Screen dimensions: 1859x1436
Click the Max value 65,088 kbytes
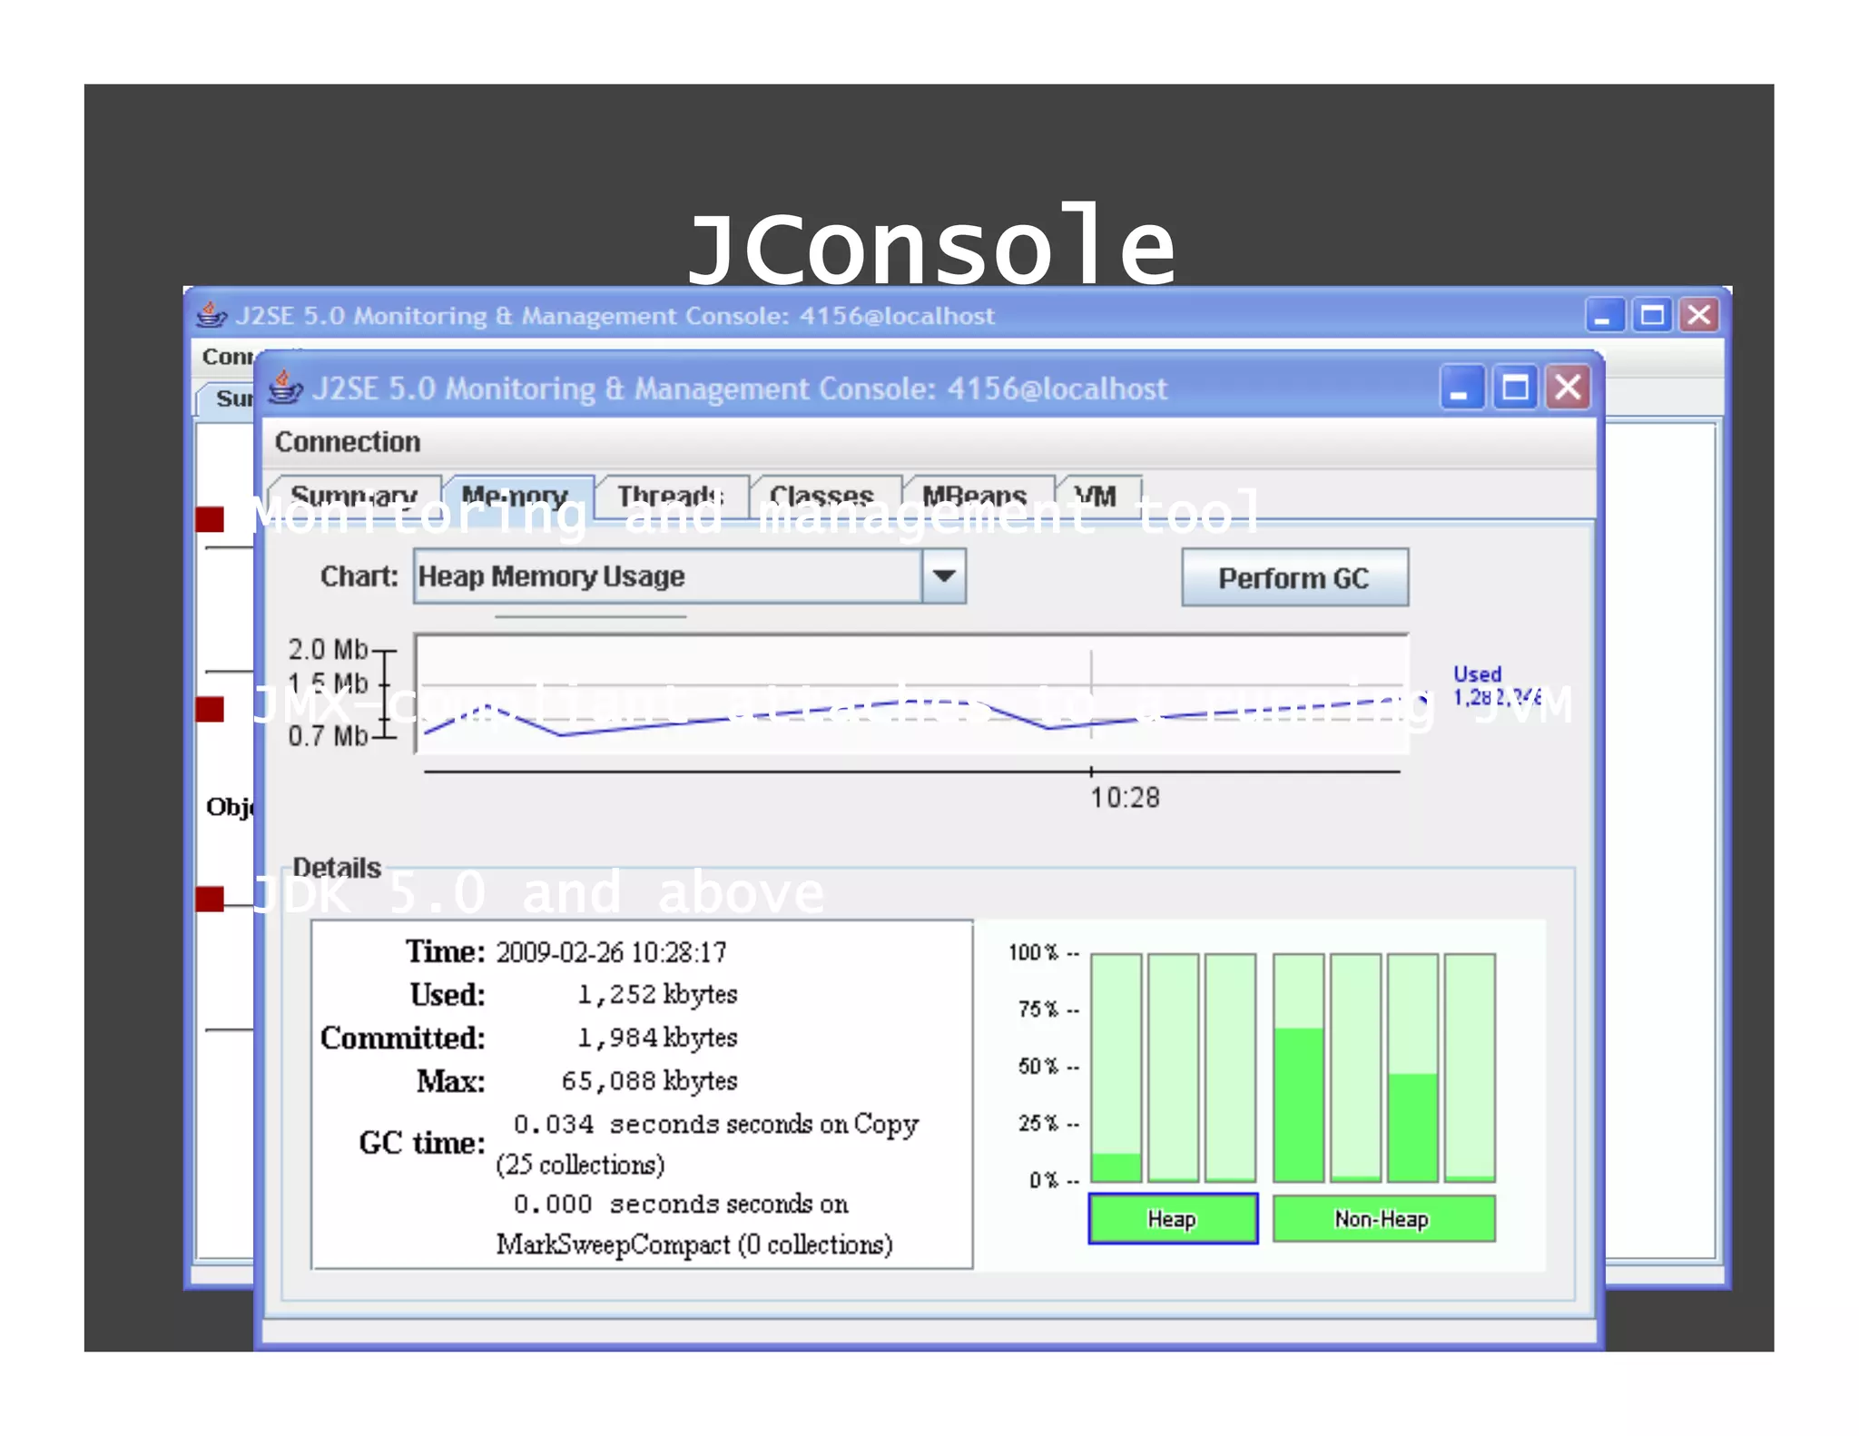coord(649,1081)
